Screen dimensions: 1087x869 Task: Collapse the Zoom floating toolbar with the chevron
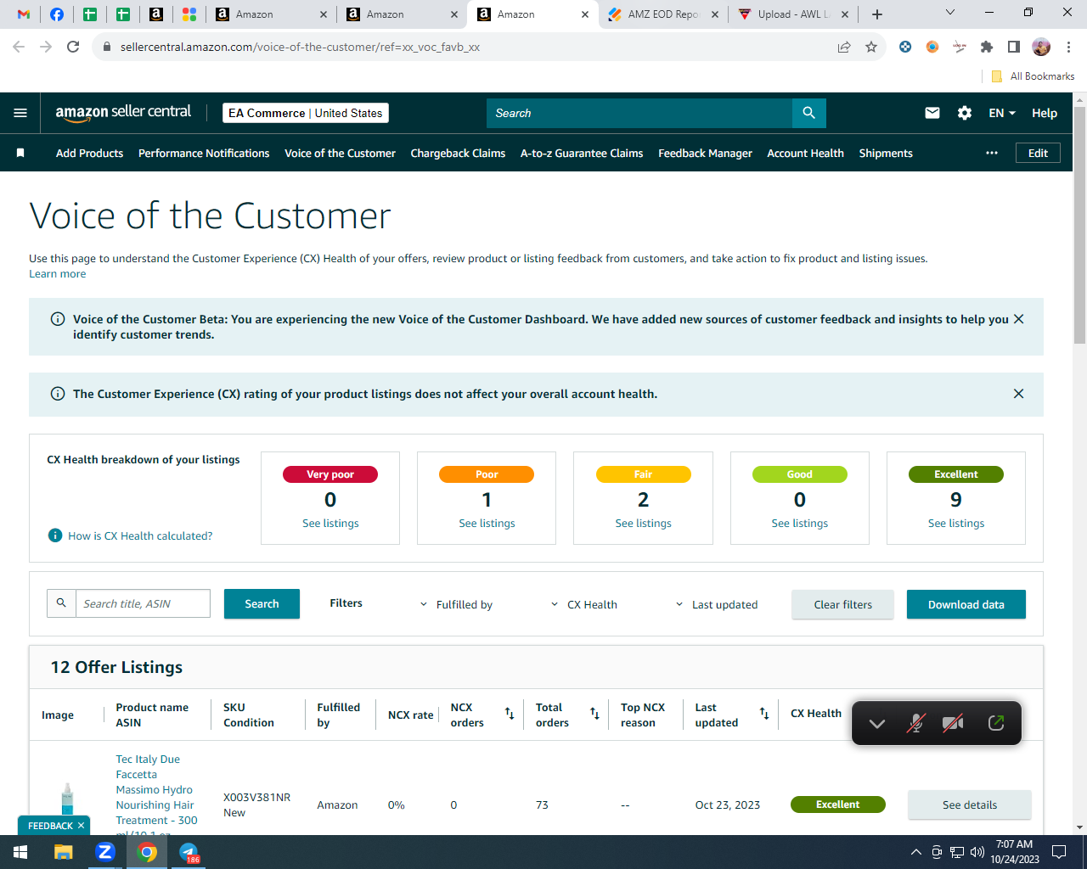pyautogui.click(x=877, y=723)
